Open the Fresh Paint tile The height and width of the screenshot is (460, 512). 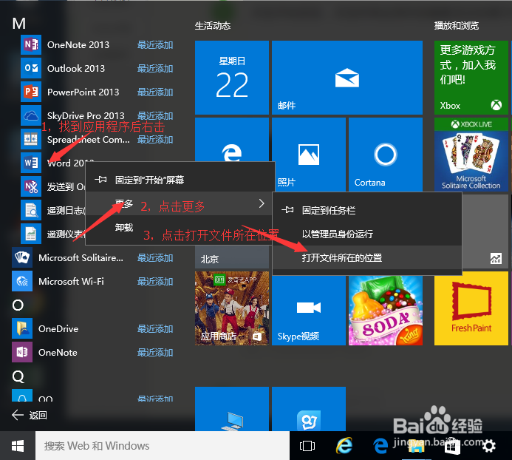point(471,308)
